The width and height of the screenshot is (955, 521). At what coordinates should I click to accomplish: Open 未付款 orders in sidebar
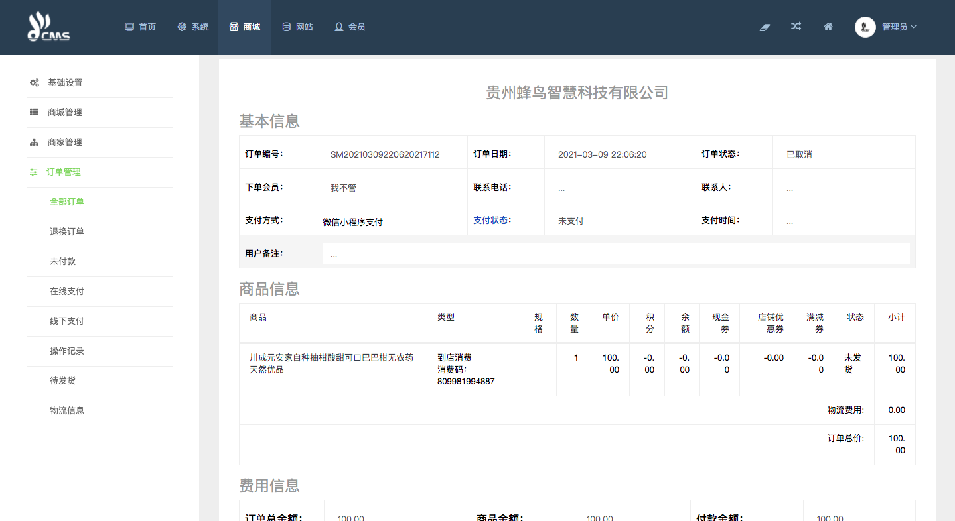pos(62,262)
